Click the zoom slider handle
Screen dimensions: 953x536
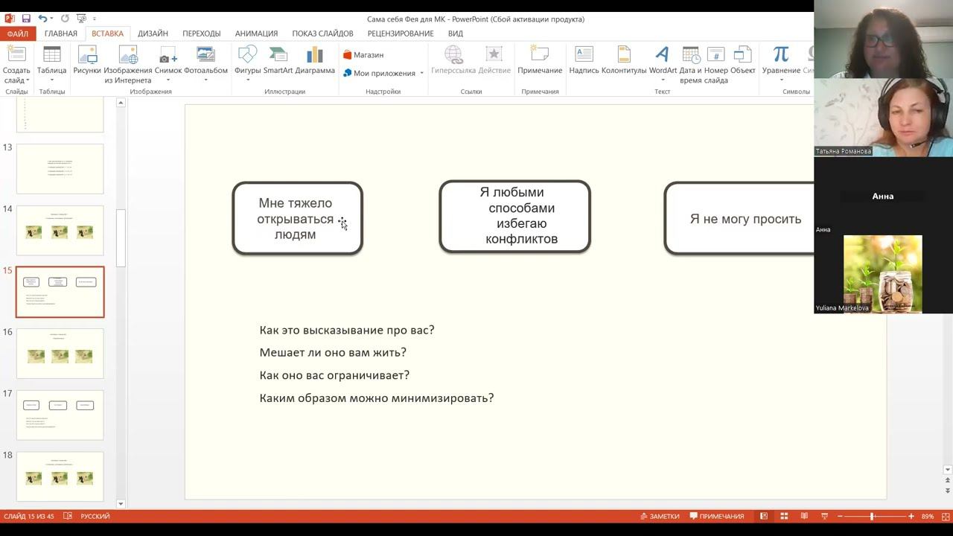[x=872, y=516]
